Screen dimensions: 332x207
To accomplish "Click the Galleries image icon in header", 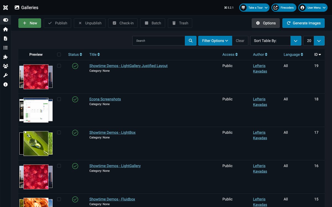I will [x=17, y=7].
